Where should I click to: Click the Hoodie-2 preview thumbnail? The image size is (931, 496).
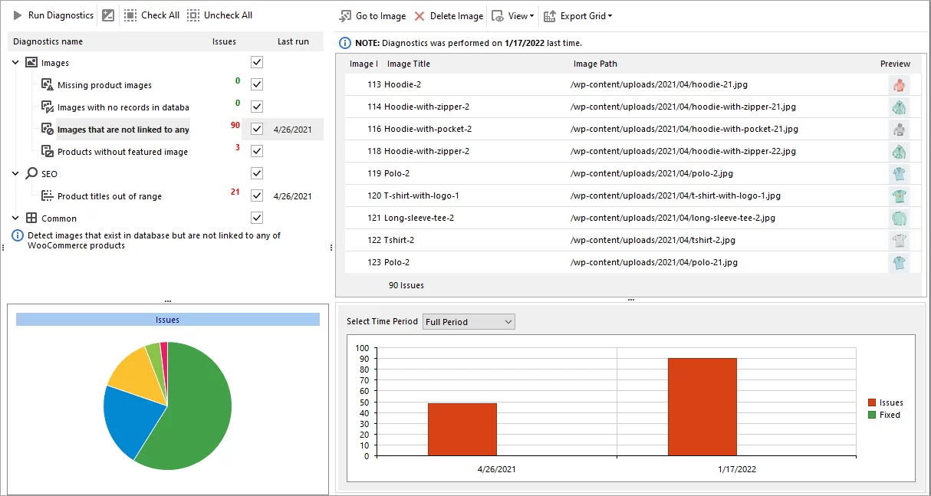point(899,84)
